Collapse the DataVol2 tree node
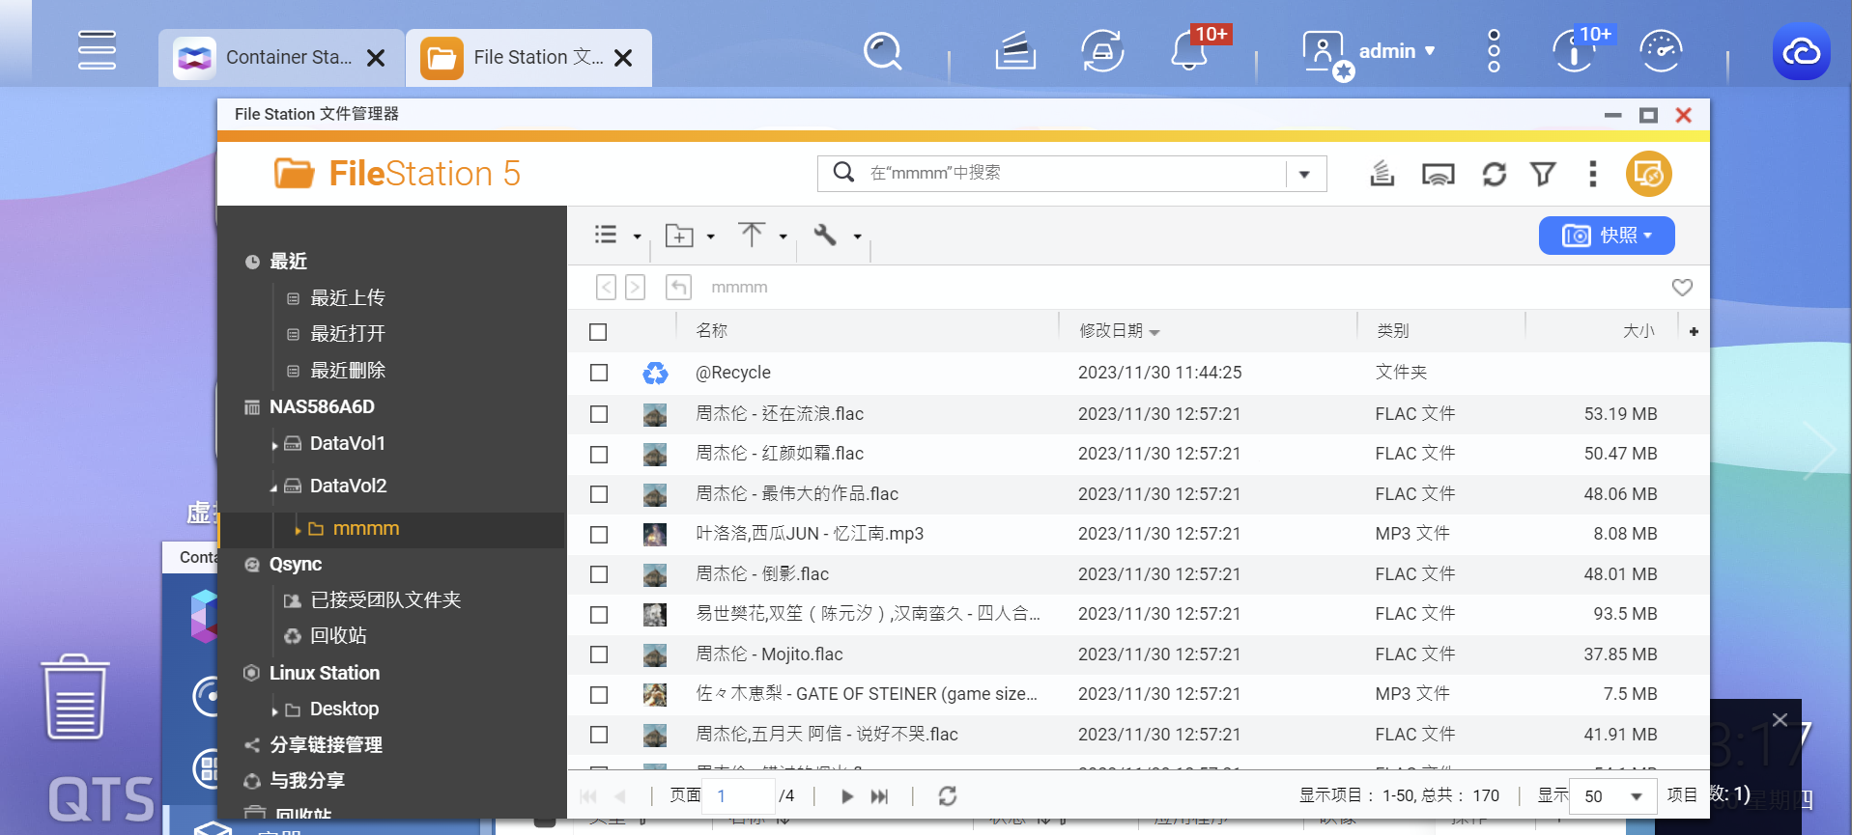The image size is (1852, 835). (273, 487)
